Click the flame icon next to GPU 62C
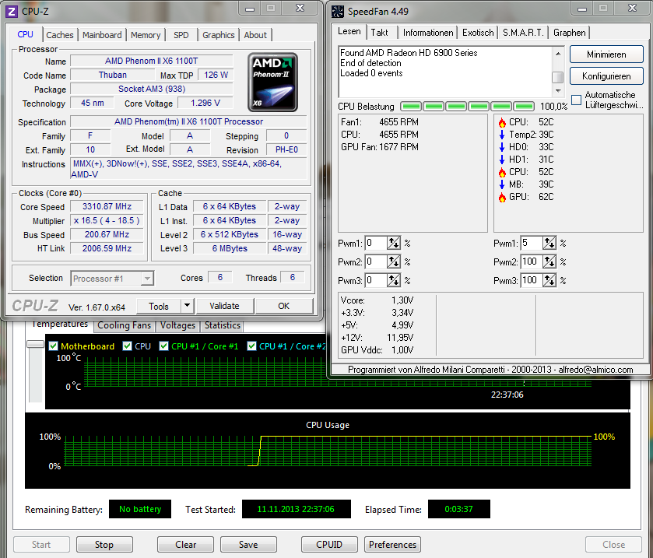This screenshot has height=558, width=653. coord(502,197)
